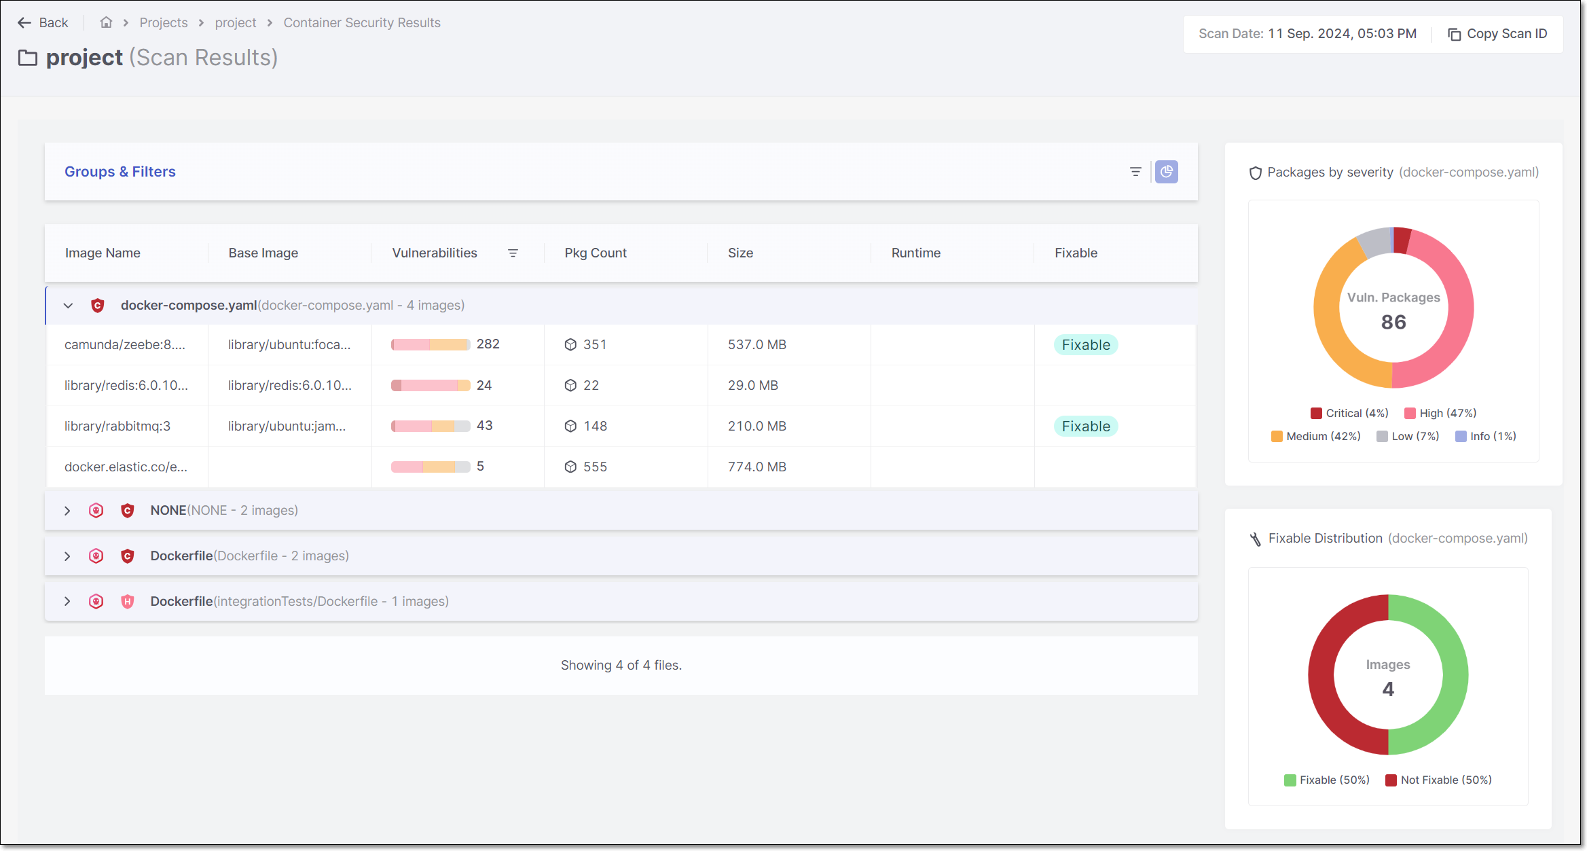Click vulnerability bar for camunda/zeebe (282)
1587x851 pixels.
[431, 345]
